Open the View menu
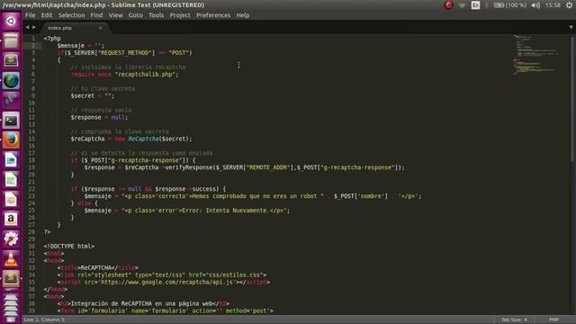 [x=116, y=15]
